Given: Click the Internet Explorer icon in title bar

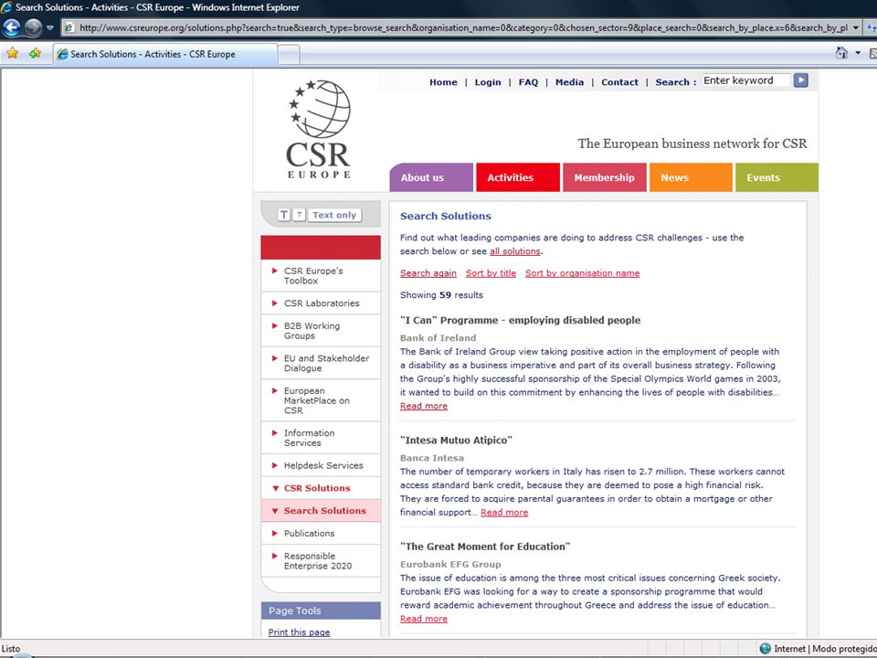Looking at the screenshot, I should point(6,7).
